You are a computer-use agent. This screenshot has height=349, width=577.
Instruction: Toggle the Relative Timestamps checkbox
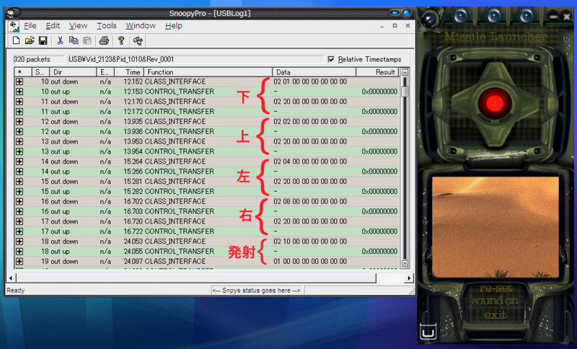click(x=331, y=59)
